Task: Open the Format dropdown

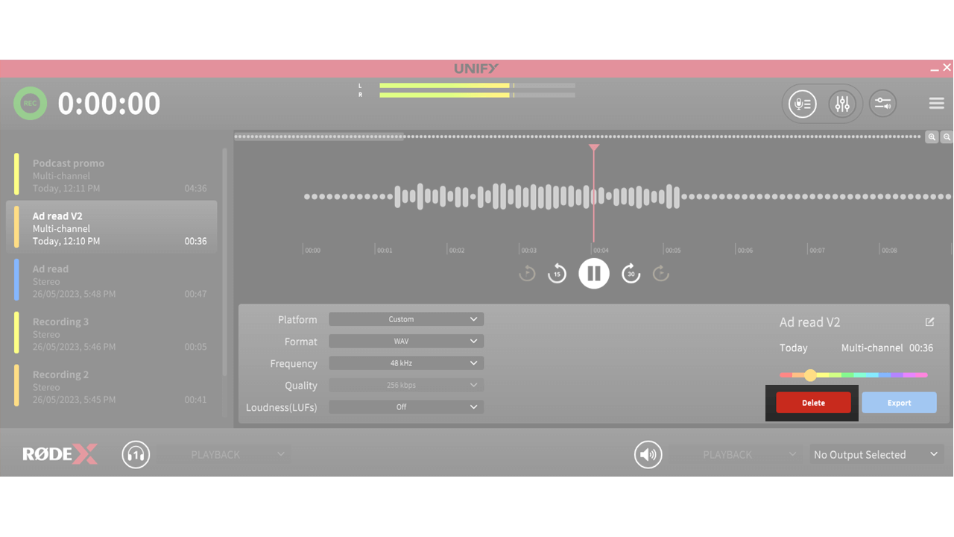Action: pyautogui.click(x=406, y=341)
